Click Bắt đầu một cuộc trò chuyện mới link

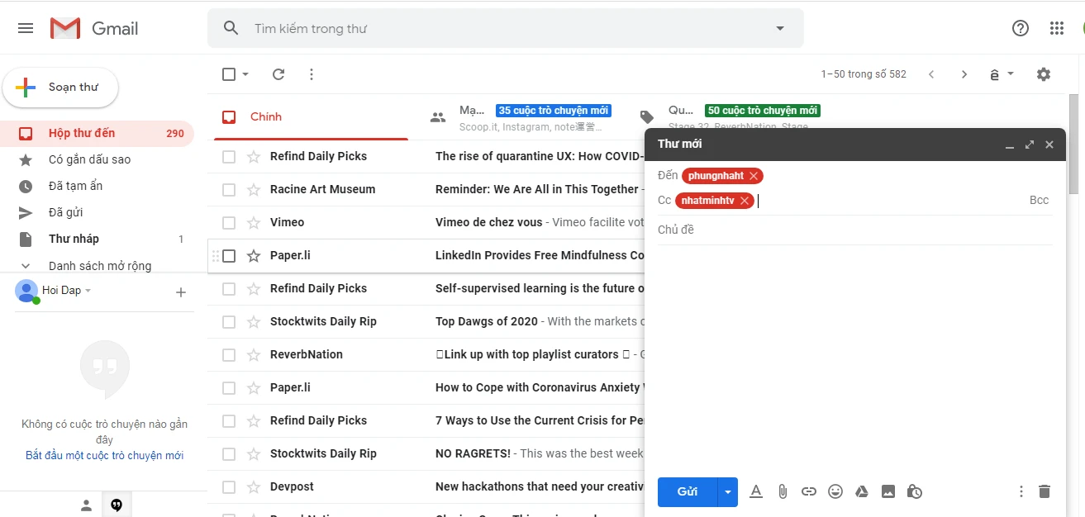click(x=104, y=455)
